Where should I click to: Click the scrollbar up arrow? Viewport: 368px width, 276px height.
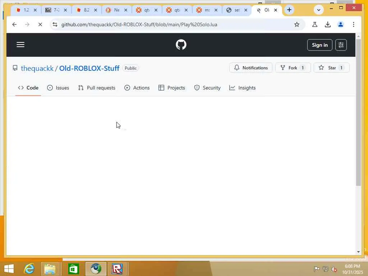coord(358,36)
